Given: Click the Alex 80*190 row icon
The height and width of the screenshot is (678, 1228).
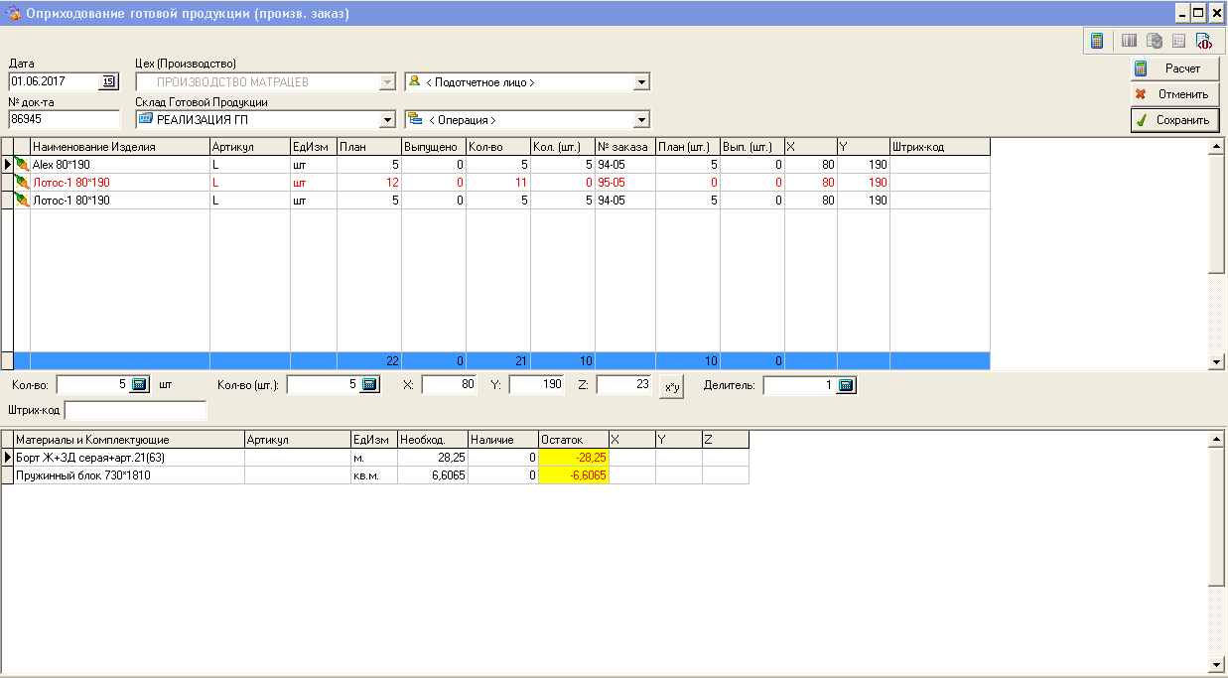Looking at the screenshot, I should (x=22, y=164).
